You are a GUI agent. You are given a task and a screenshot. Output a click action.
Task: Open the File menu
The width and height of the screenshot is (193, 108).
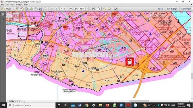pyautogui.click(x=2, y=5)
